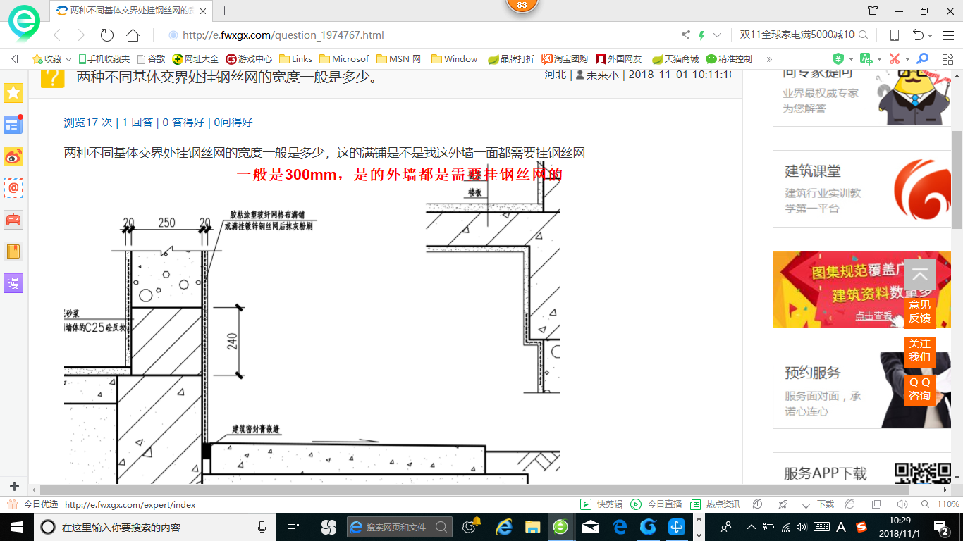Screen dimensions: 963x541
Task: Open the 外国网友 bookmark
Action: (x=618, y=59)
